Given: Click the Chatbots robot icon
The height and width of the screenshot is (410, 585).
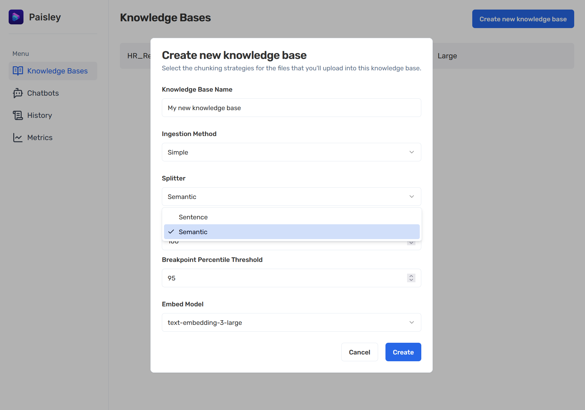Looking at the screenshot, I should pos(18,93).
